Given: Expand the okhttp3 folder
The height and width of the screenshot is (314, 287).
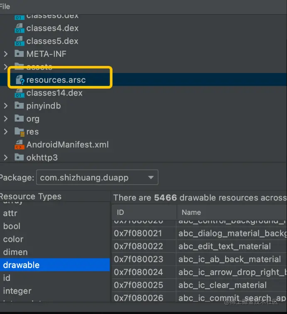Looking at the screenshot, I should (6, 158).
